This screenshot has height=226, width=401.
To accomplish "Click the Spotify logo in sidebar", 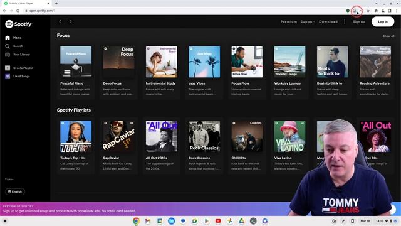I will coord(18,24).
